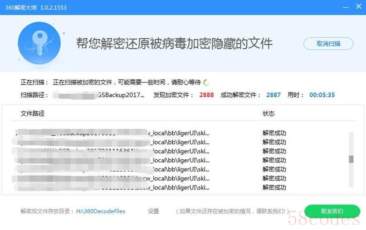Click the green 联系我们 button

tap(332, 211)
